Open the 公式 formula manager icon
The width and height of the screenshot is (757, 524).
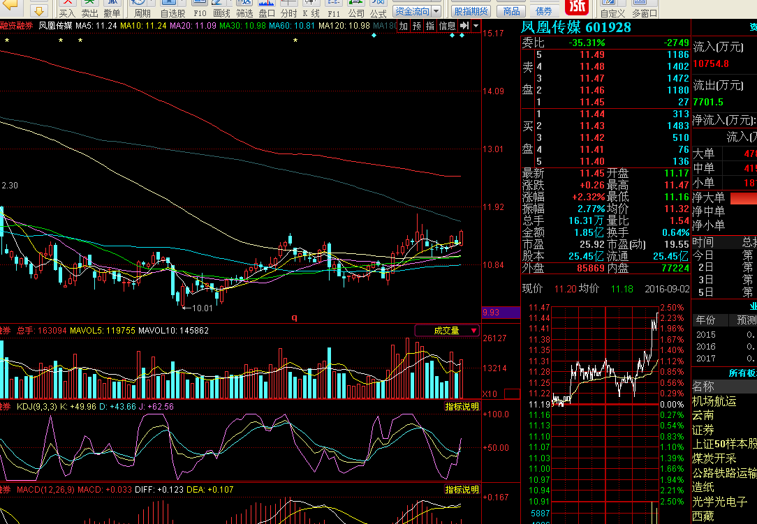(378, 8)
